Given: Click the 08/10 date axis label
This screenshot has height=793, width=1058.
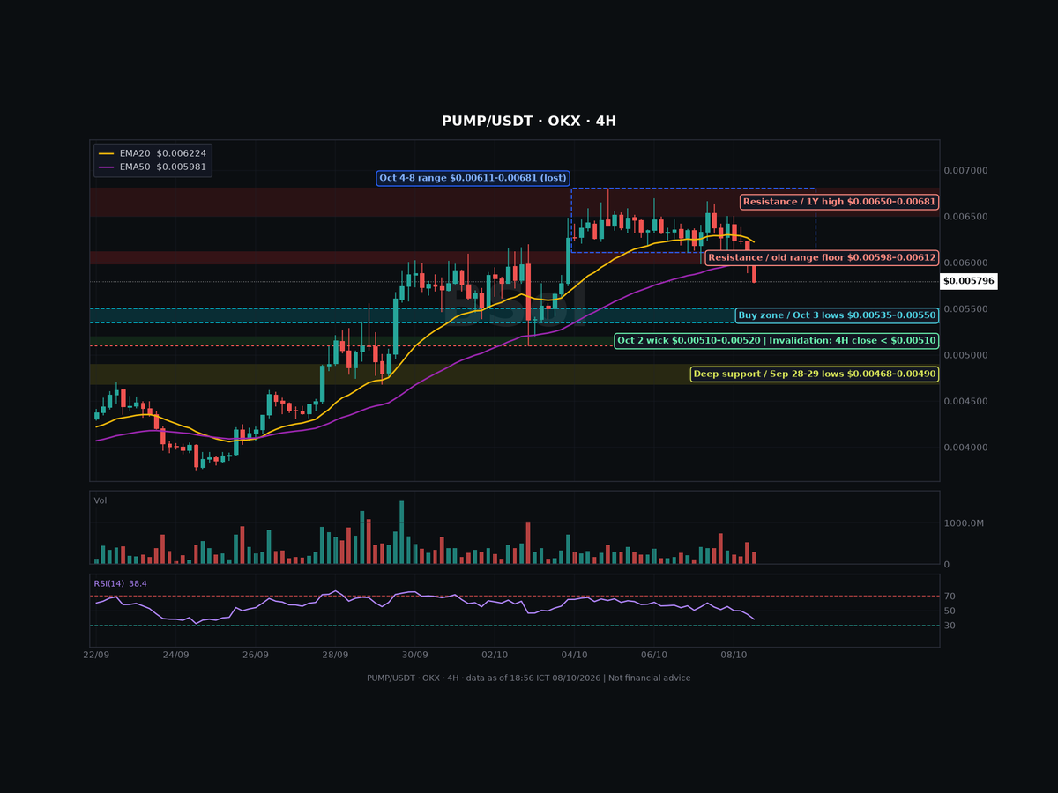Looking at the screenshot, I should click(734, 656).
